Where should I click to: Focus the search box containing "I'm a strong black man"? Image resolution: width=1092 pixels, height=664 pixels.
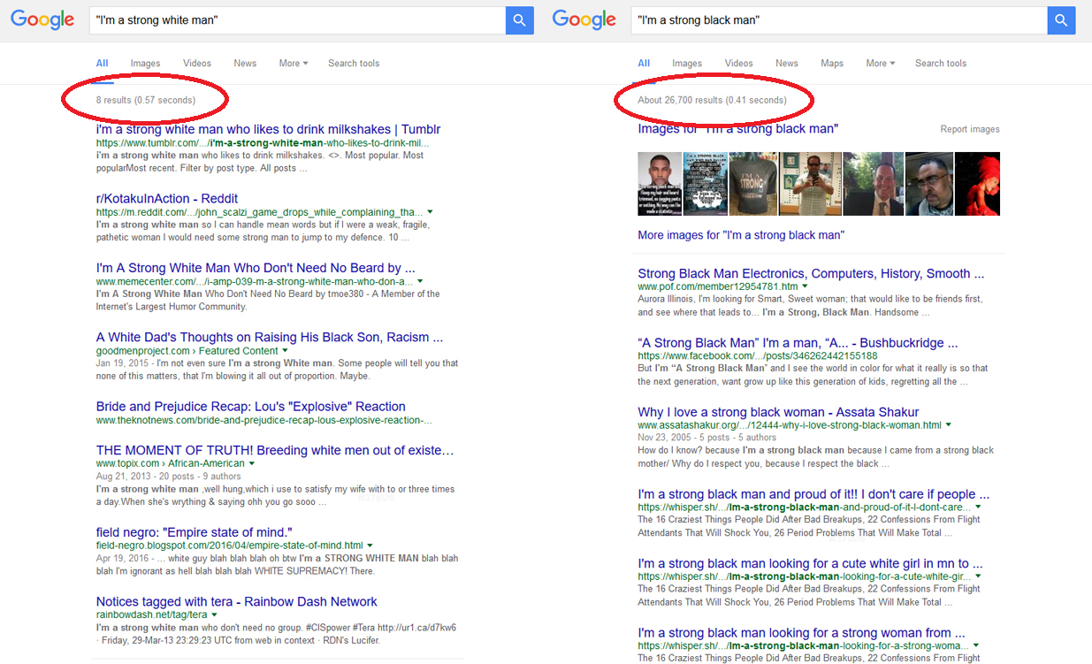coord(838,20)
